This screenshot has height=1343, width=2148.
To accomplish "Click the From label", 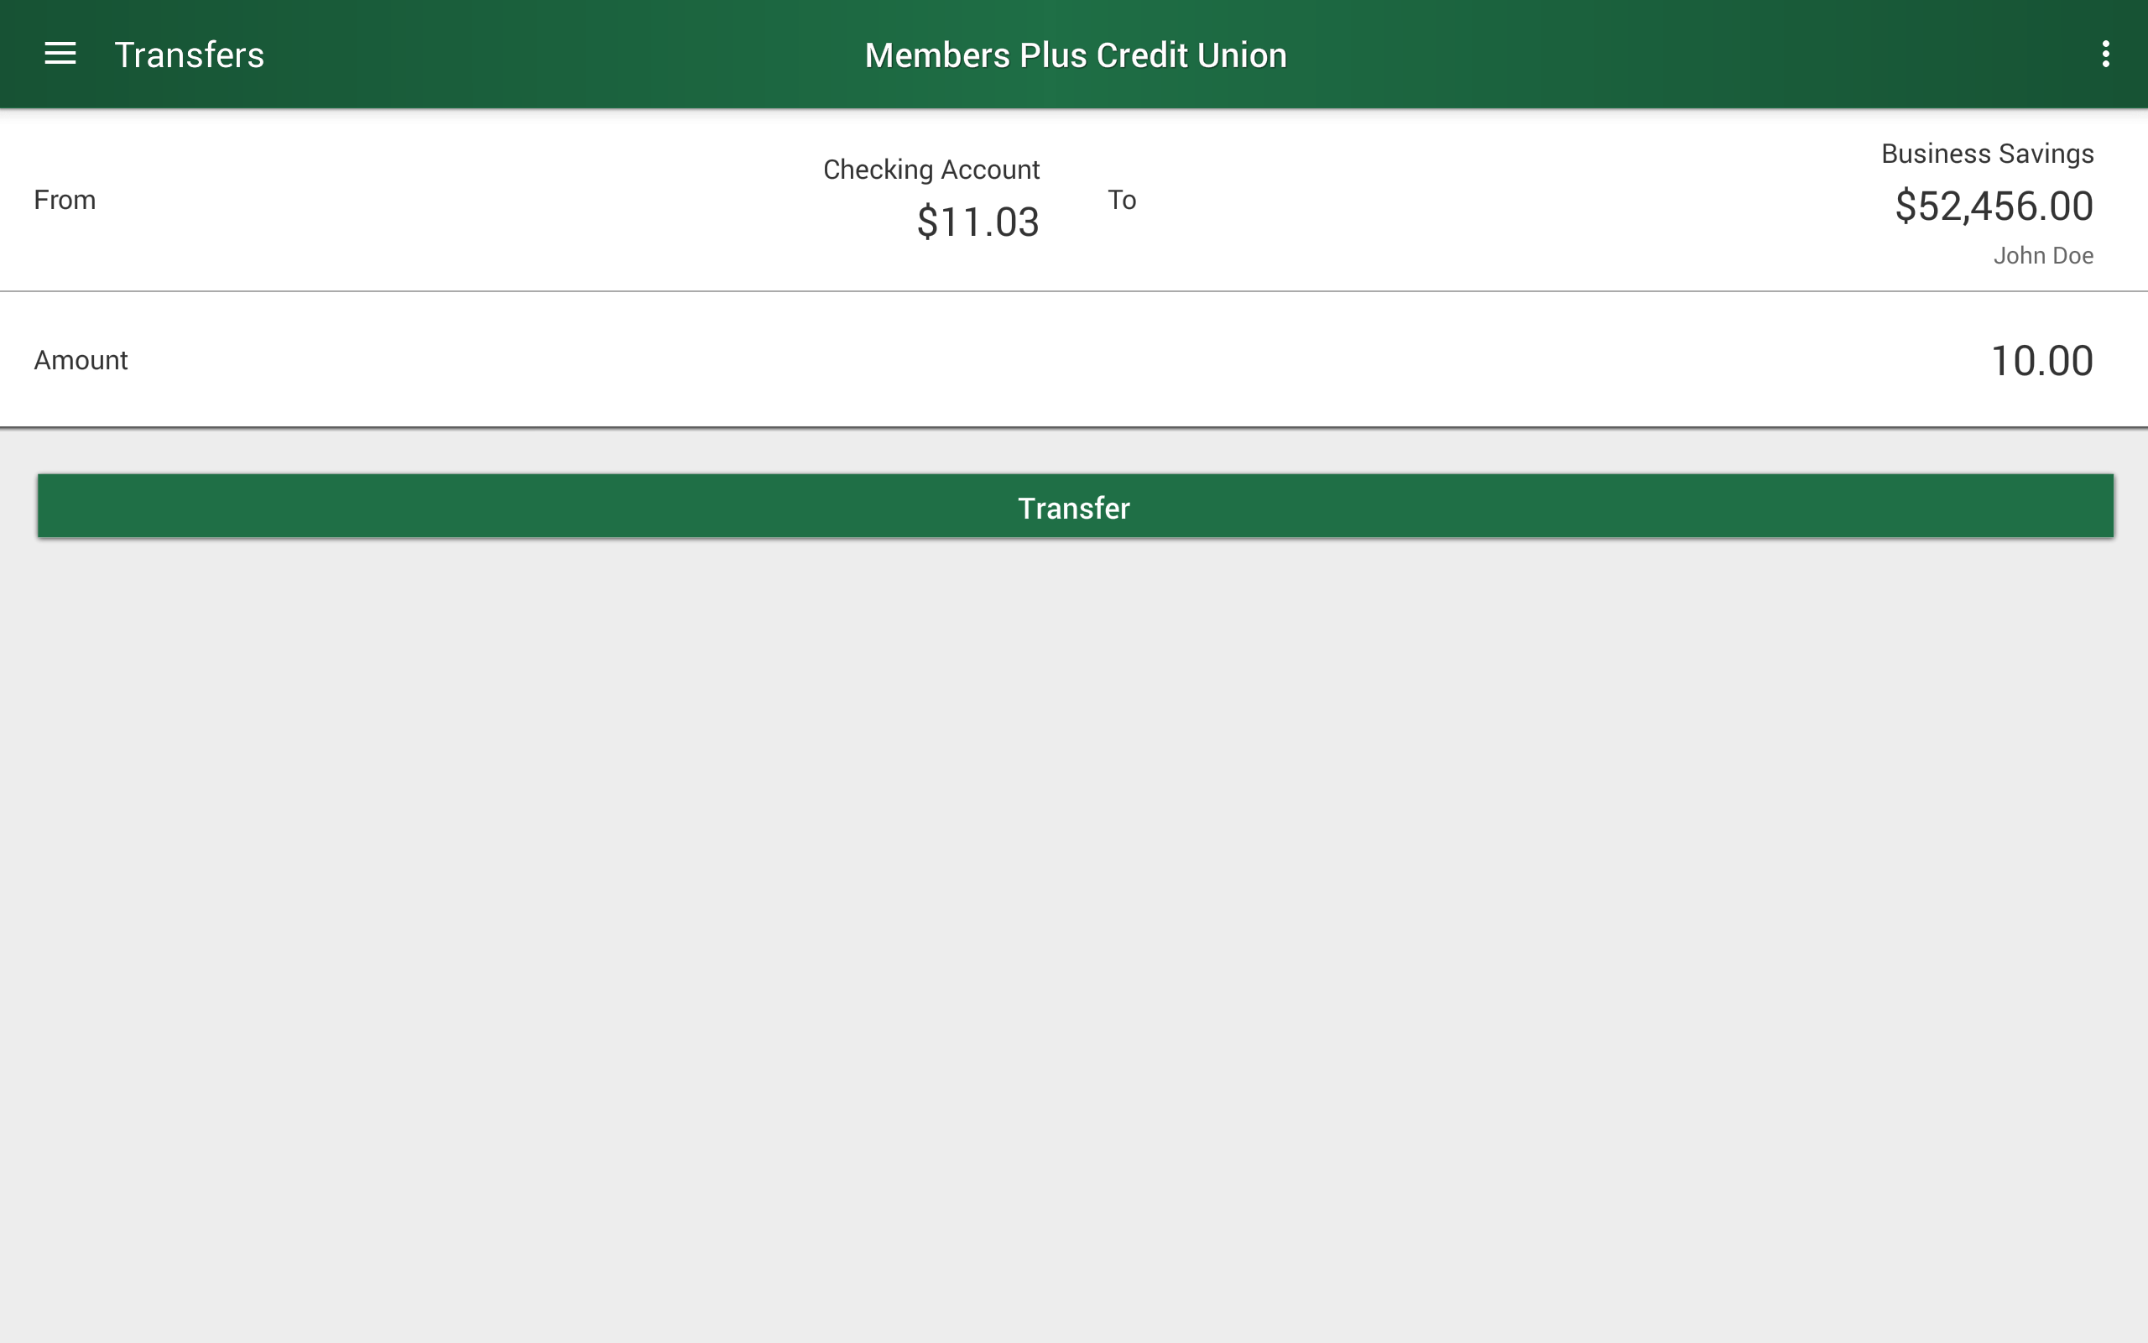I will click(x=65, y=200).
